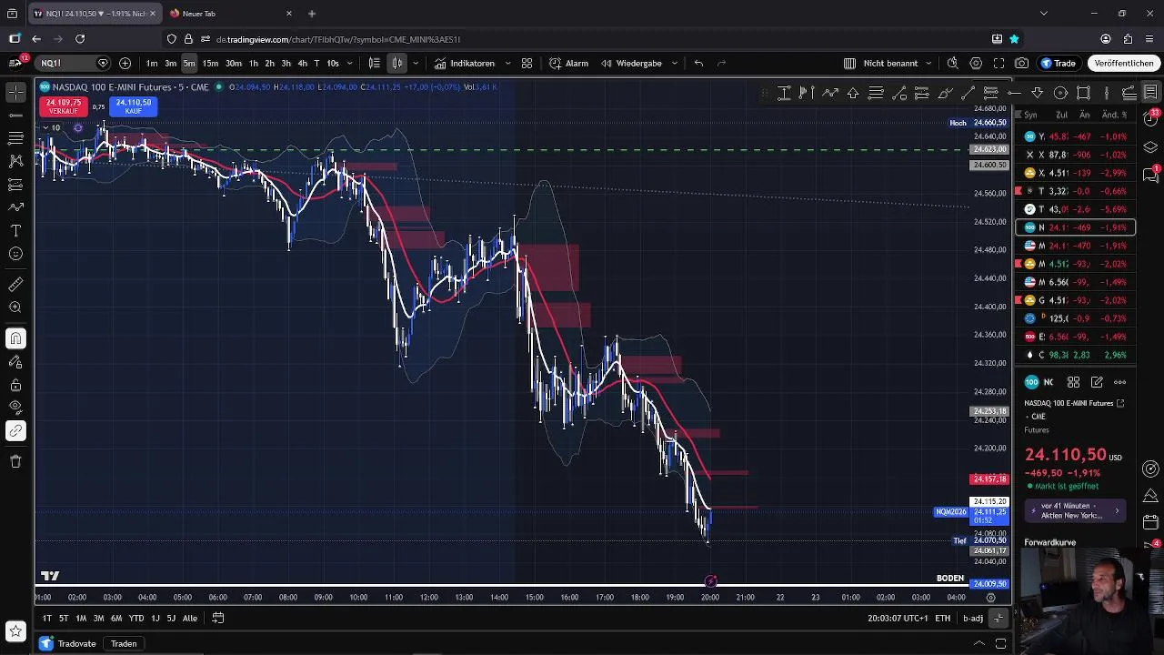
Task: Click the trash remove objects icon
Action: pyautogui.click(x=15, y=461)
